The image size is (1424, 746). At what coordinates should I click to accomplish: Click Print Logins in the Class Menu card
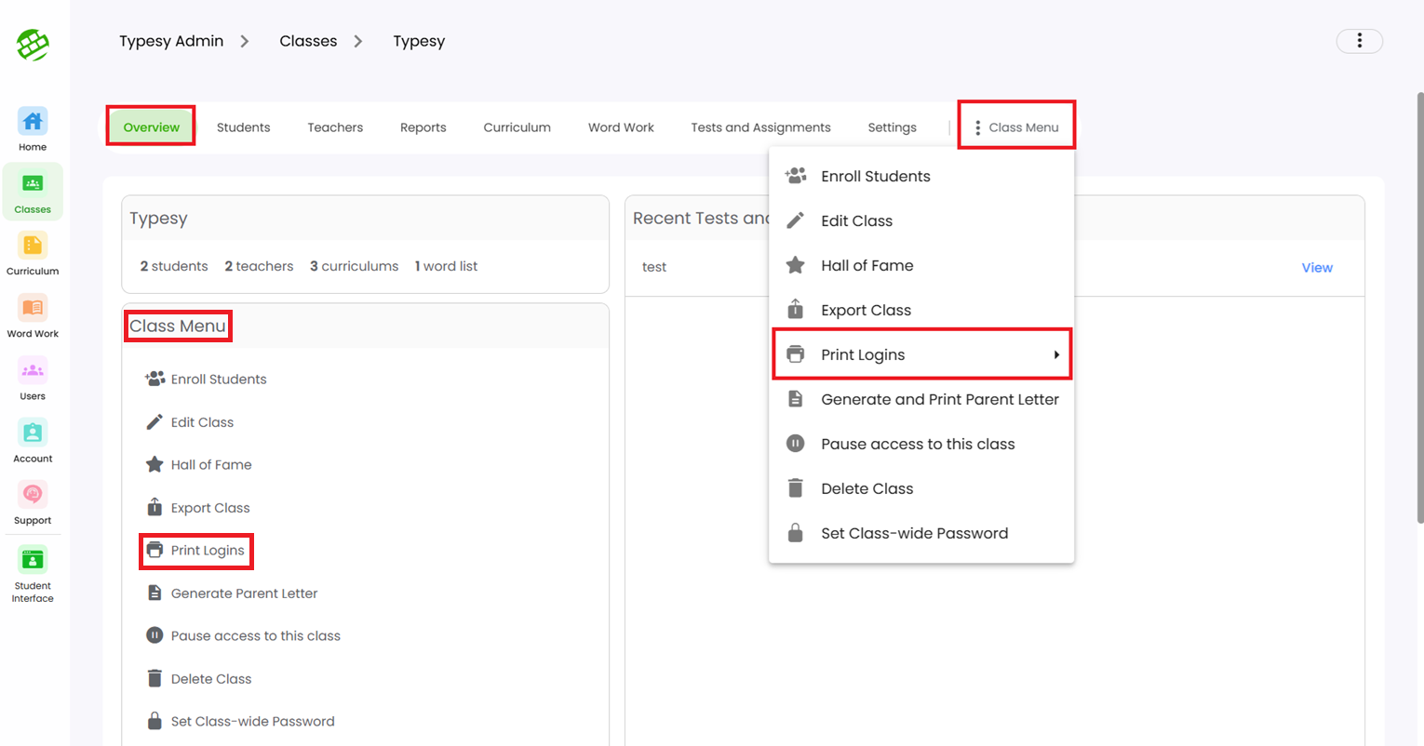(195, 551)
